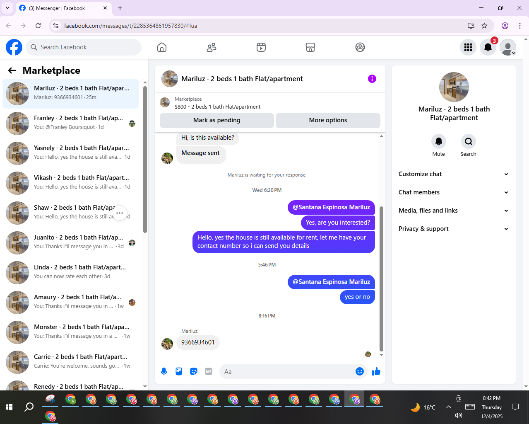529x424 pixels.
Task: Select the Messenger | Facebook browser tab
Action: point(63,8)
